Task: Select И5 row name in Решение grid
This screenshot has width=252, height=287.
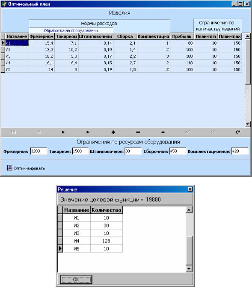Action: (77, 248)
